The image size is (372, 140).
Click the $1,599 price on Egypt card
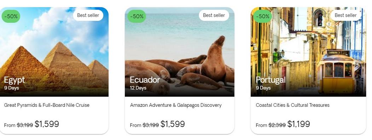click(x=47, y=124)
